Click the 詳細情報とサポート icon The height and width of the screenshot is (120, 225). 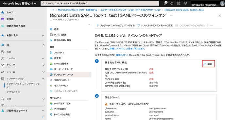[x=3, y=111]
